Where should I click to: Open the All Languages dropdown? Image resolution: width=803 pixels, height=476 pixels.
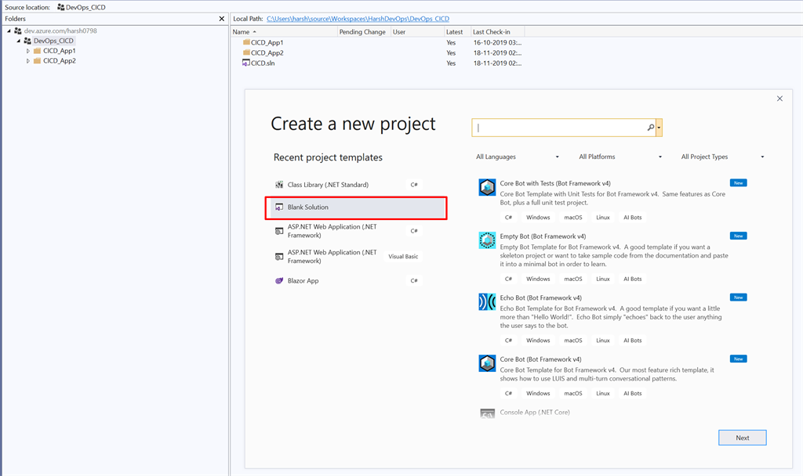(x=518, y=157)
